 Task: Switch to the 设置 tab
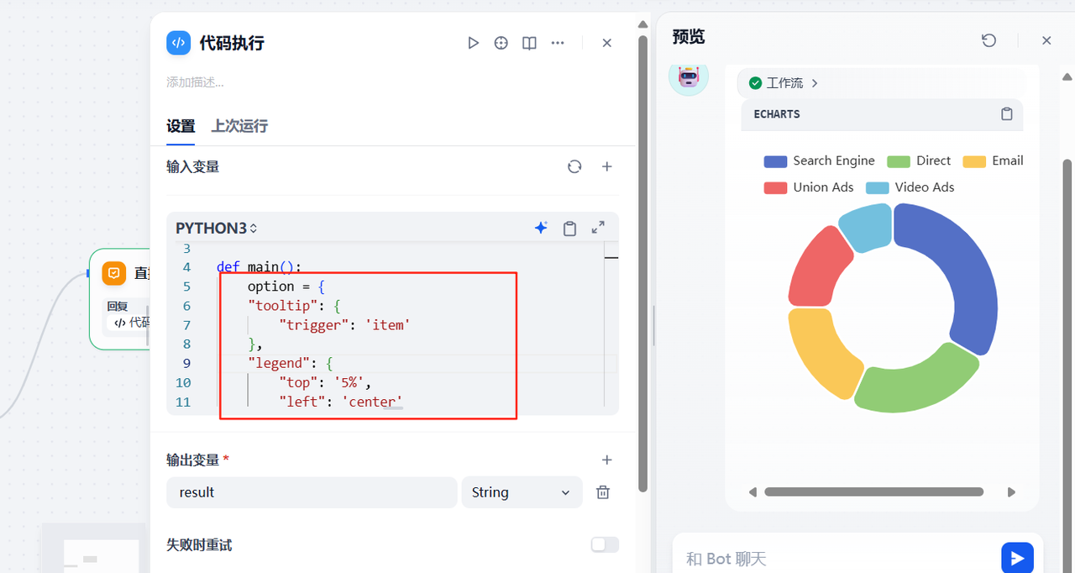coord(181,126)
